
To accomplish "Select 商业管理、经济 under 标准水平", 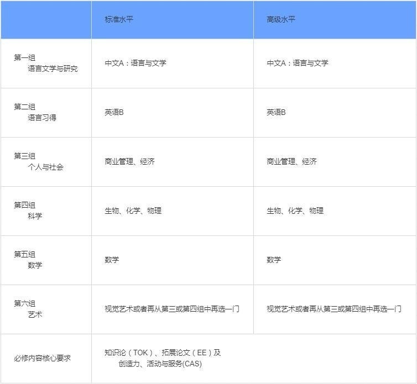I will [129, 161].
